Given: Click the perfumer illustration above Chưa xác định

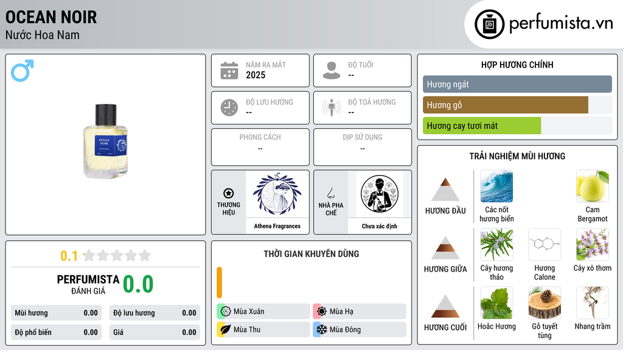Looking at the screenshot, I should pyautogui.click(x=380, y=194).
